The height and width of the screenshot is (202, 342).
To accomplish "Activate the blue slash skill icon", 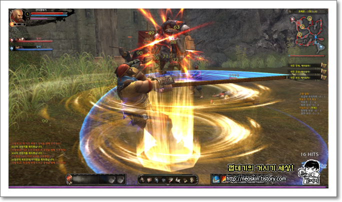I will 216,179.
